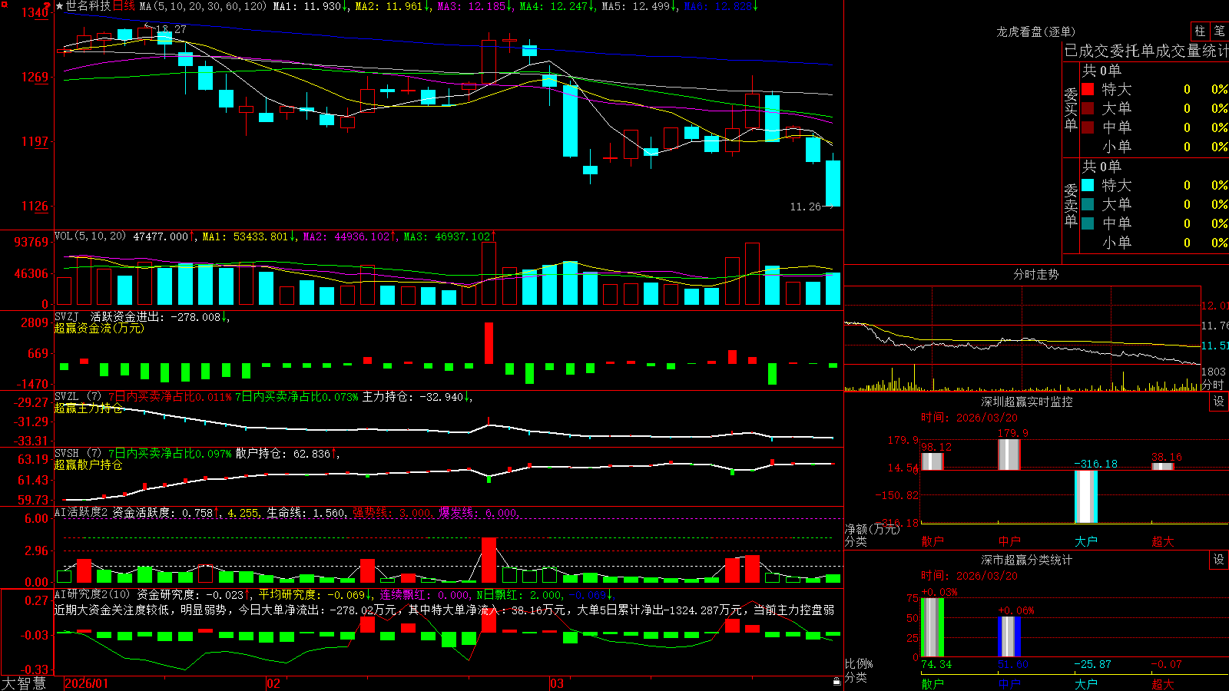Click the 2026/01 date marker
Viewport: 1229px width, 691px height.
[87, 683]
